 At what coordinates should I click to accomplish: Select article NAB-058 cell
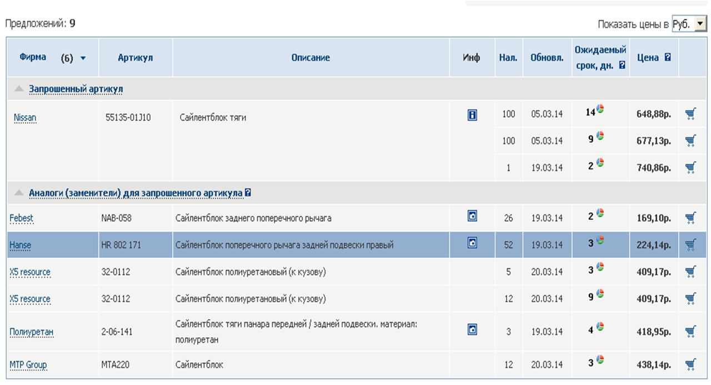pyautogui.click(x=117, y=218)
